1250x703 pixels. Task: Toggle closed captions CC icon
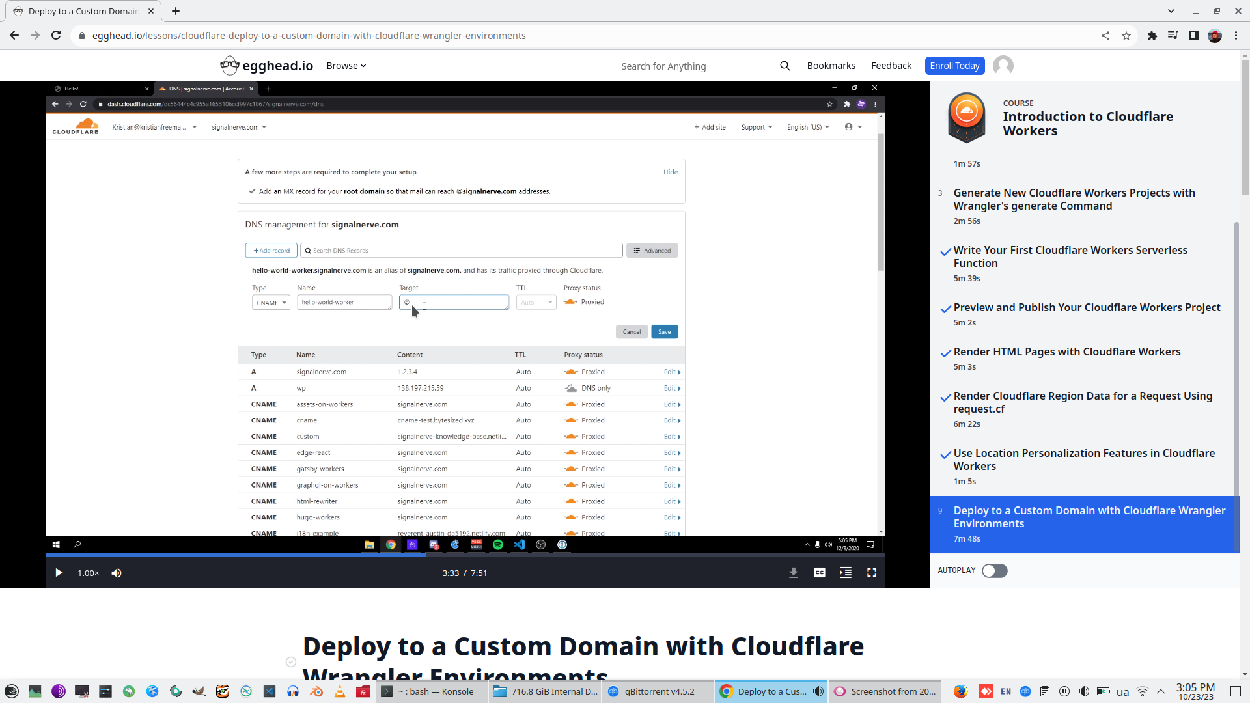tap(820, 573)
